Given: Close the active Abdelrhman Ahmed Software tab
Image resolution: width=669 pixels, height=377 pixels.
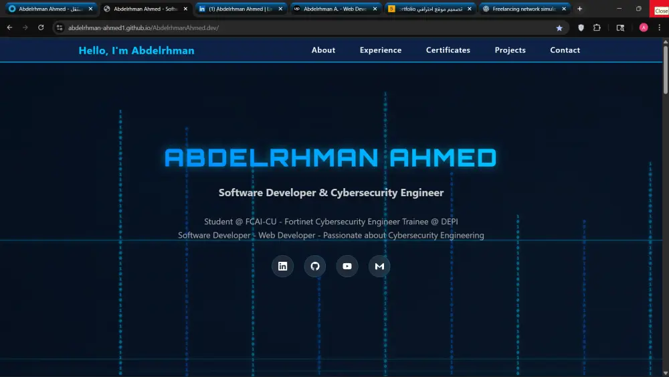Looking at the screenshot, I should click(185, 9).
